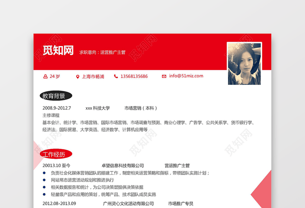Click the info@51miz.com email address
The height and width of the screenshot is (208, 305).
coord(186,76)
